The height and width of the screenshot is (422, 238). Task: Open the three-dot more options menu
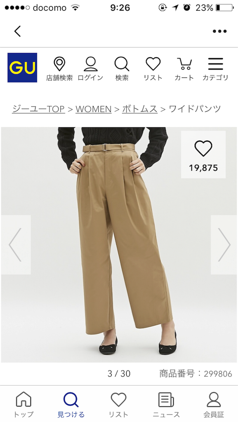click(x=220, y=31)
